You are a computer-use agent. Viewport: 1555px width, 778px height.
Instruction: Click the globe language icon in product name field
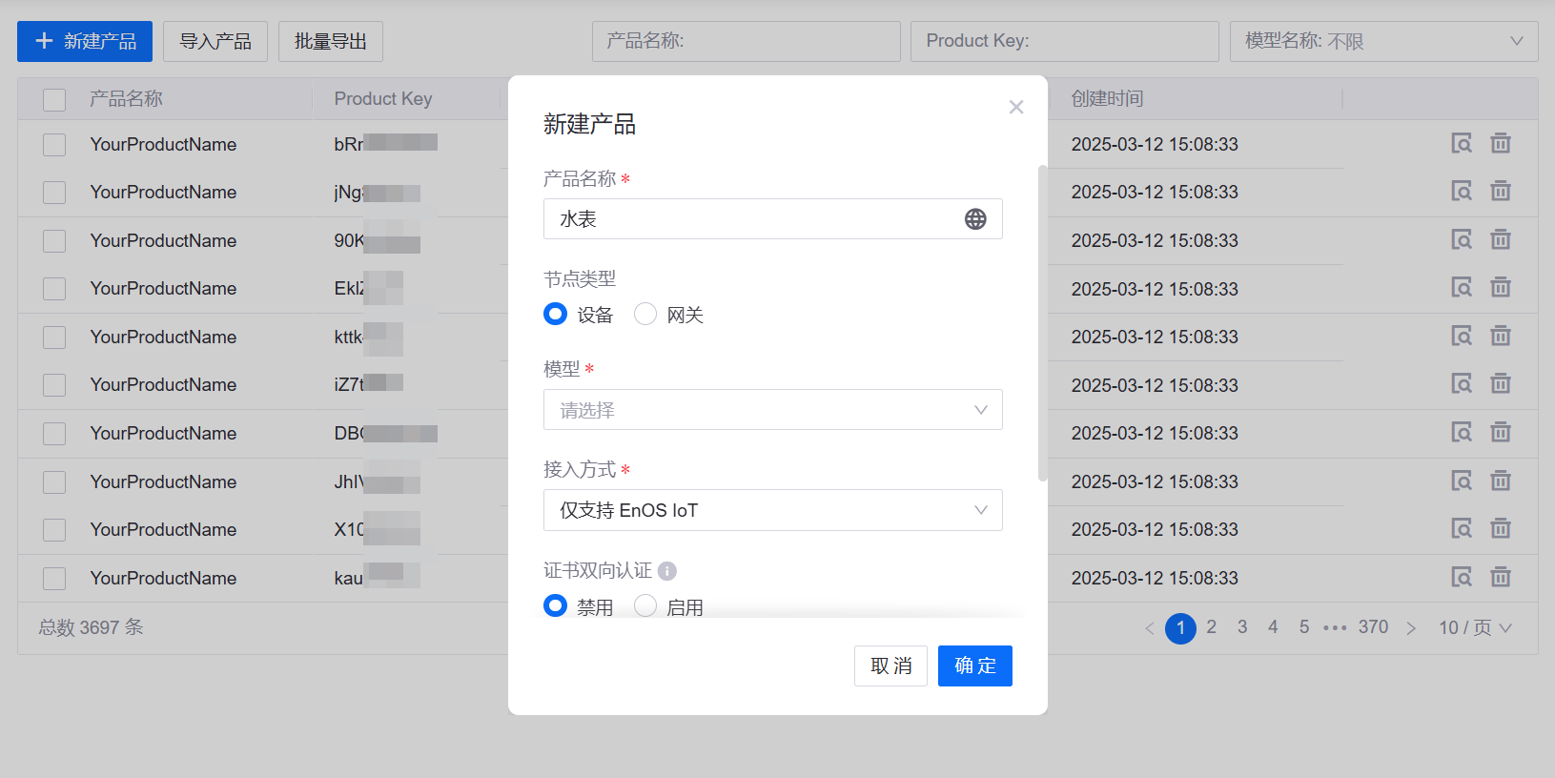[974, 219]
